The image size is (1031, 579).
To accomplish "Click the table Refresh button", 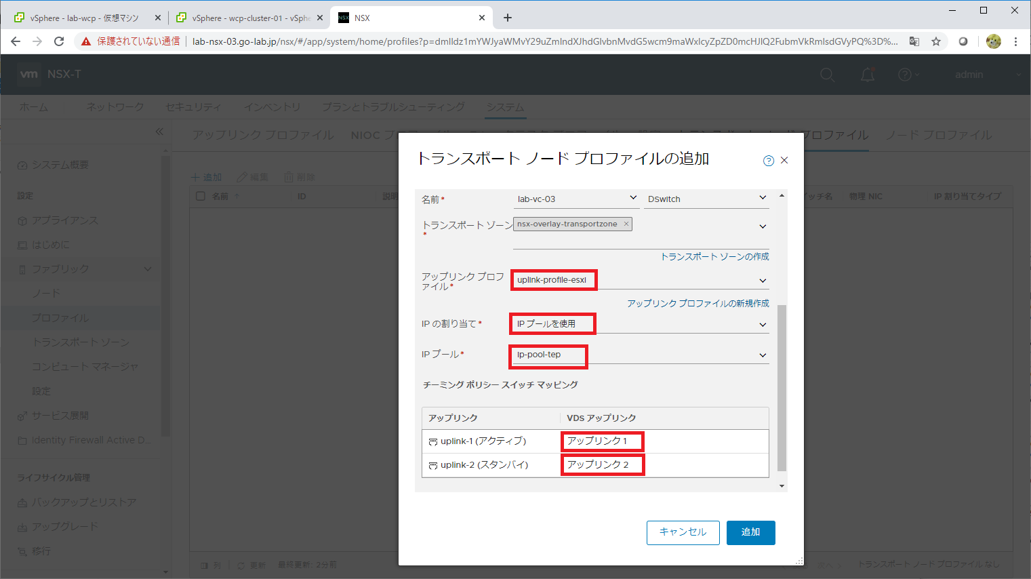I will click(251, 565).
